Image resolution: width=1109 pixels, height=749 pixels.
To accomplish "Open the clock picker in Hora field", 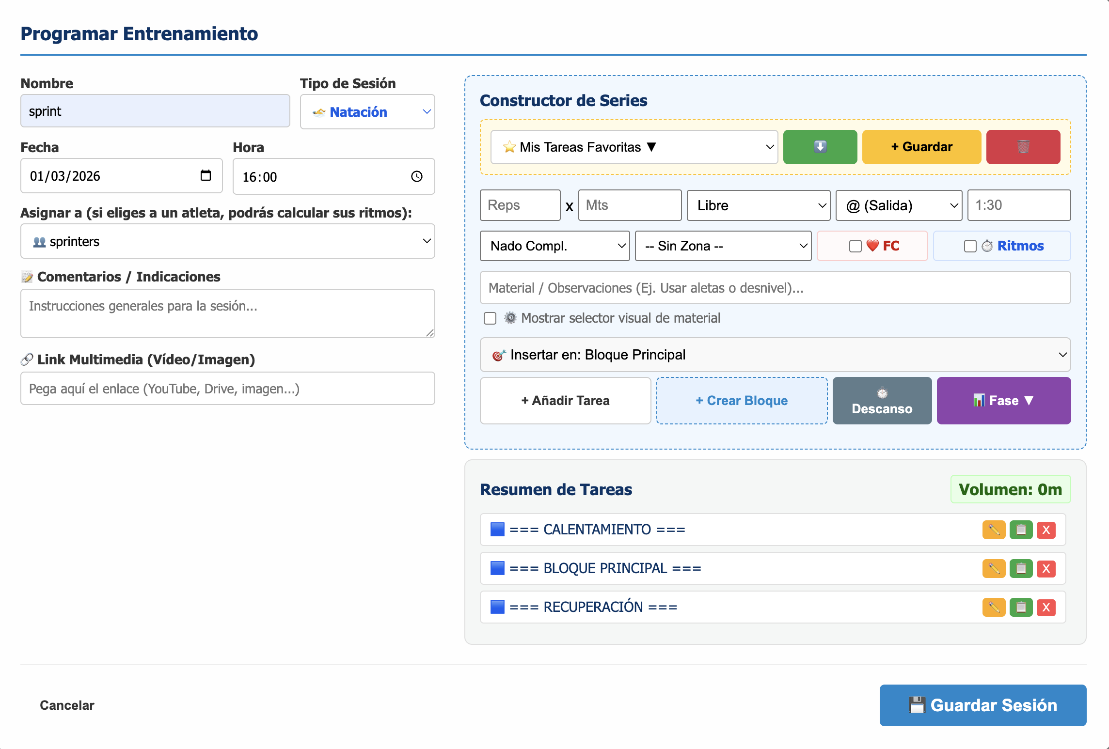I will pyautogui.click(x=417, y=176).
